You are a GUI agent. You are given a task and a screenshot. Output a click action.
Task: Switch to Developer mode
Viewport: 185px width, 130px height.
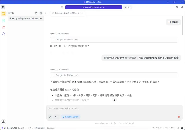tap(51, 128)
